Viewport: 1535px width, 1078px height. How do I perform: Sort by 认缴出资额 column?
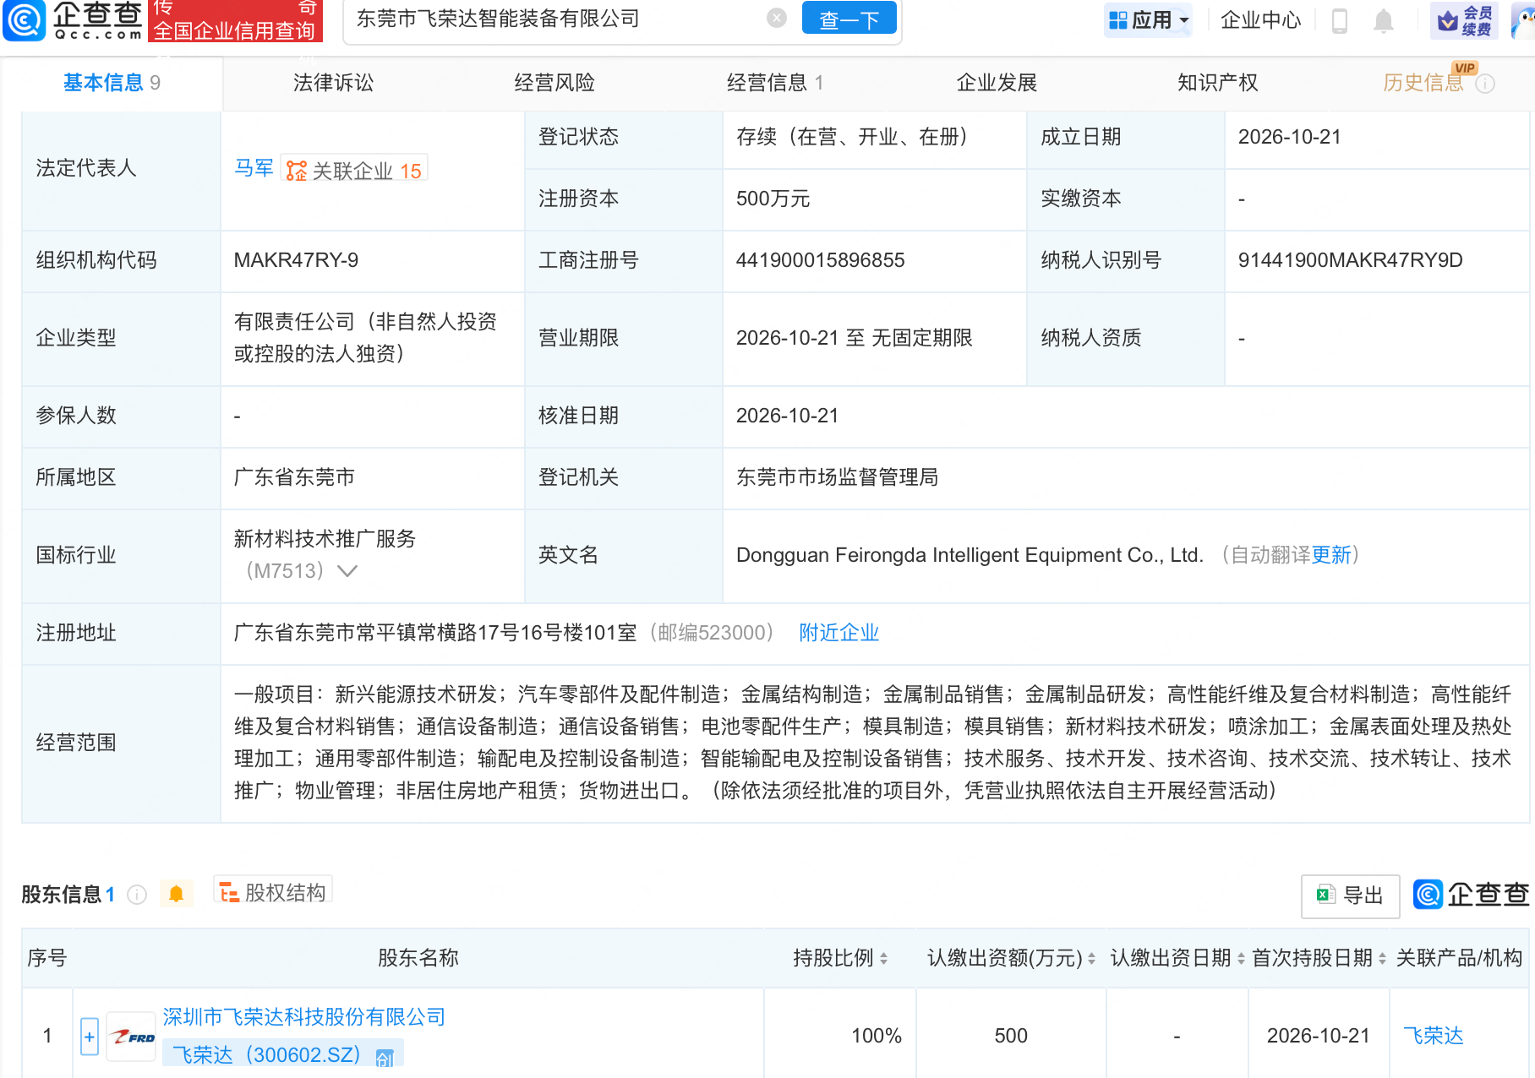tap(1091, 958)
